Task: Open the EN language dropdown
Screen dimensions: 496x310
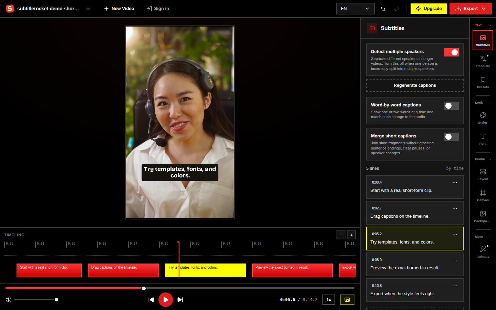Action: tap(355, 9)
